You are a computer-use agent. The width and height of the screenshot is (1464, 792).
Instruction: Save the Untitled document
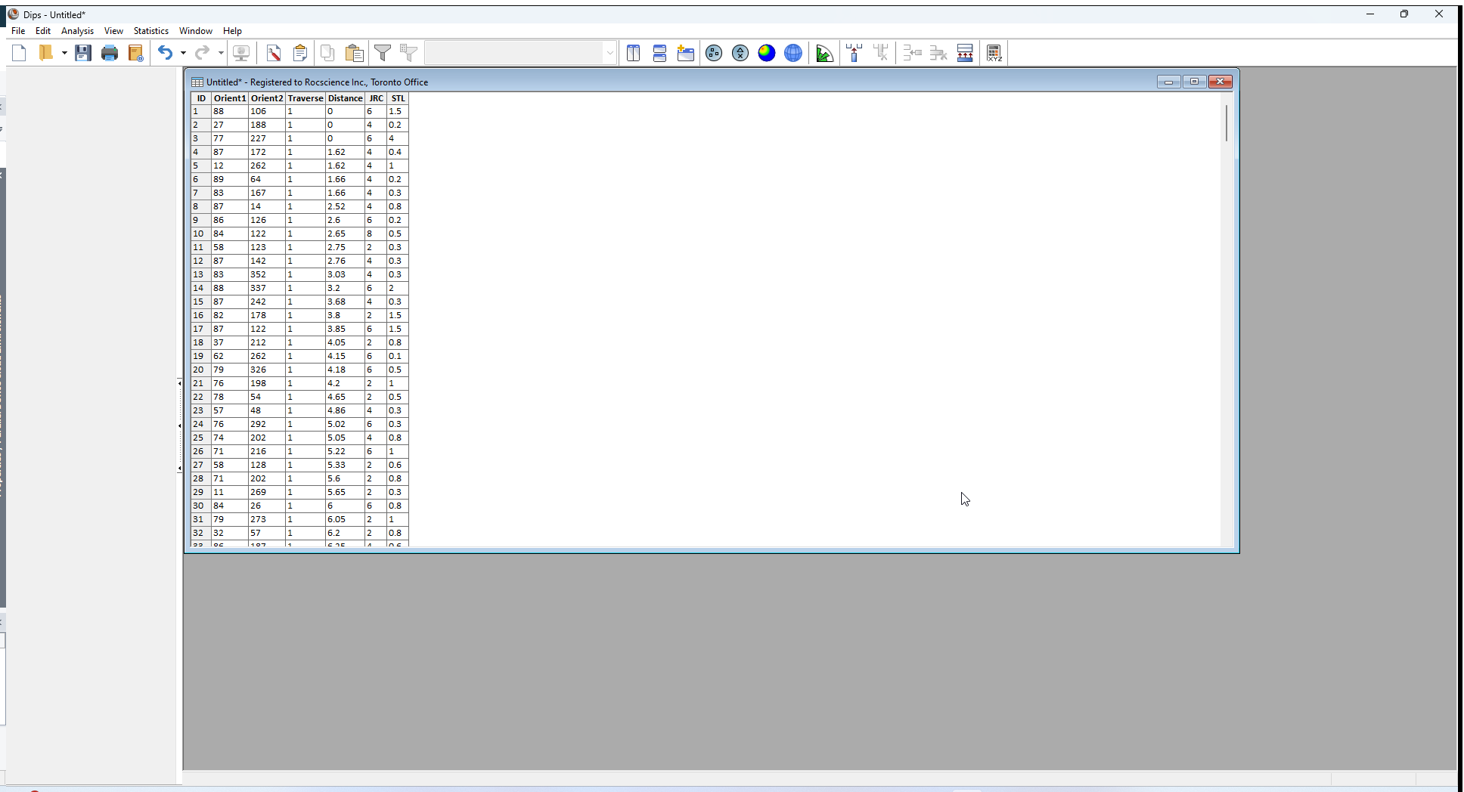[x=83, y=52]
